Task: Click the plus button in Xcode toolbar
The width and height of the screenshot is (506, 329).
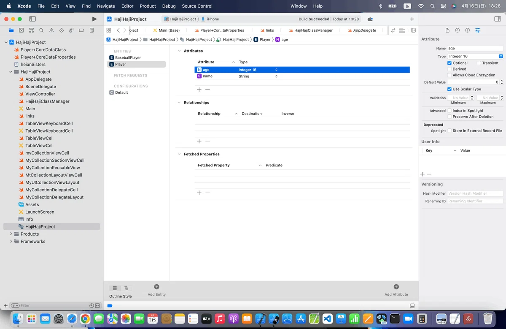Action: tap(412, 19)
